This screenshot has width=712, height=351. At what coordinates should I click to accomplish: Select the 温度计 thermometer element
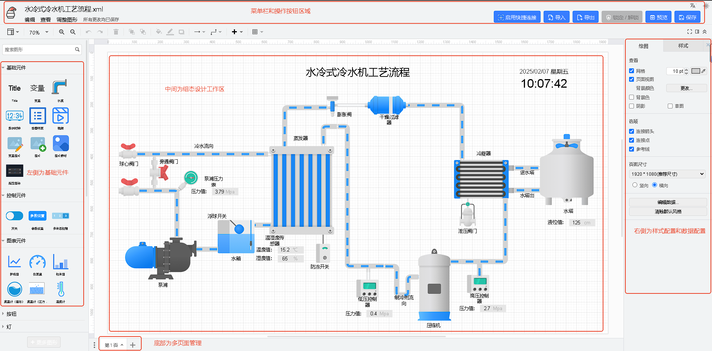(61, 290)
